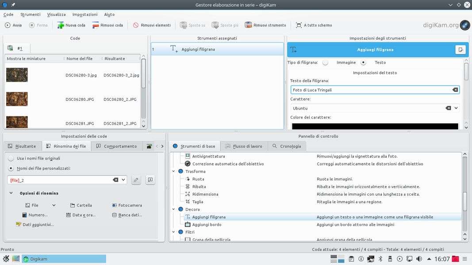Open the Rinomina dei file tab

(66, 146)
